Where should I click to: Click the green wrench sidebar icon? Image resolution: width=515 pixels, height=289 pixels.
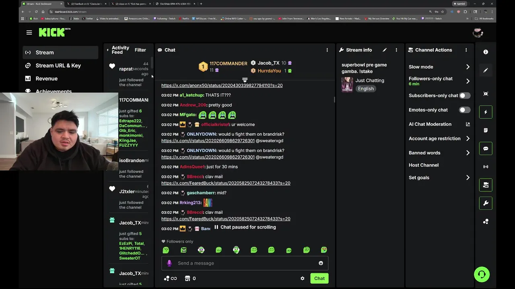click(486, 203)
